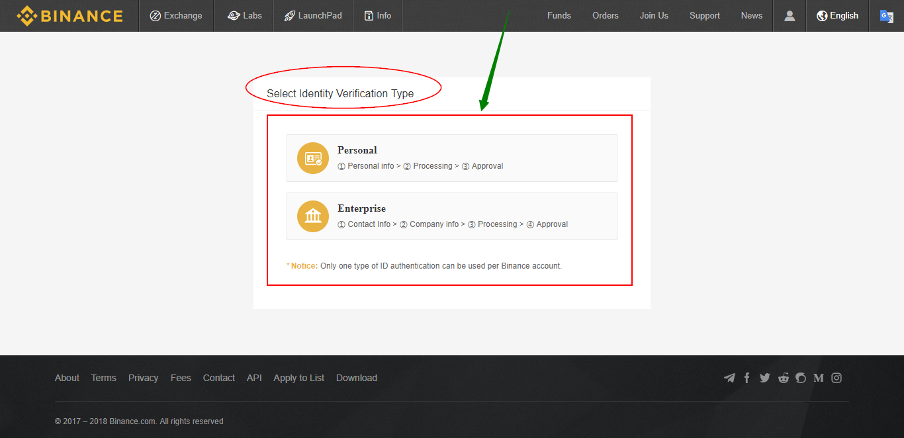The width and height of the screenshot is (904, 438).
Task: Open the Contact footer link
Action: [219, 378]
